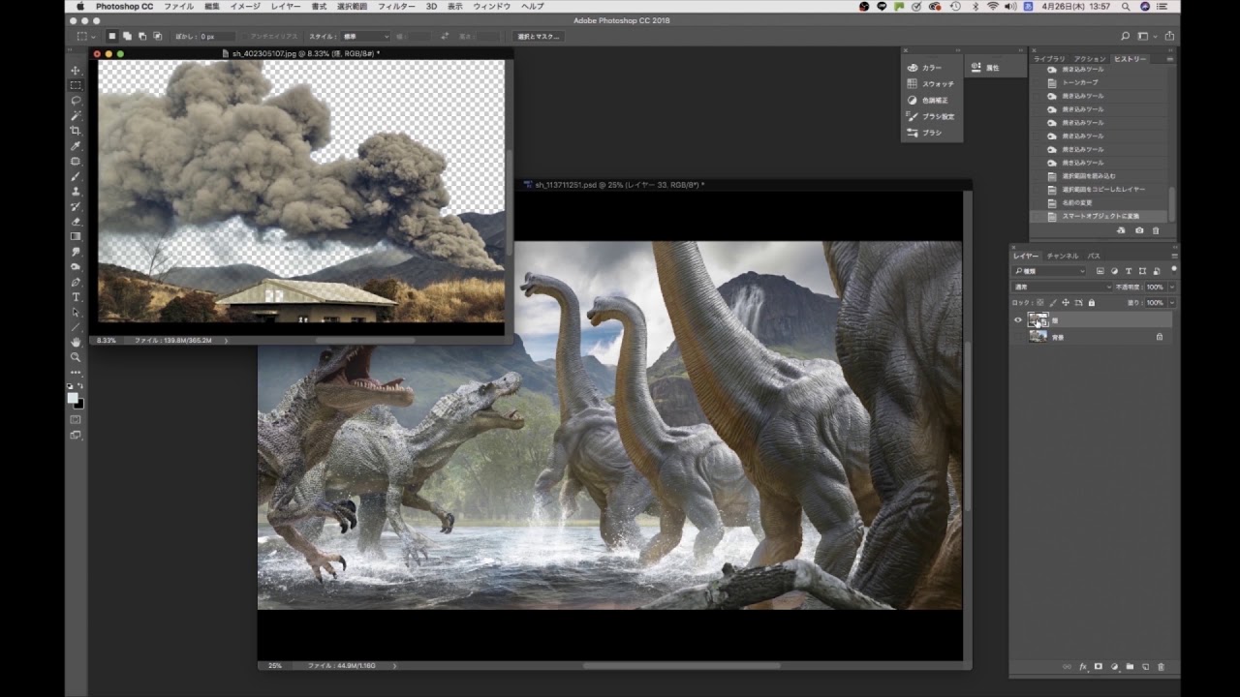Select the Smudge tool
Screen dimensions: 1240x697
(76, 252)
